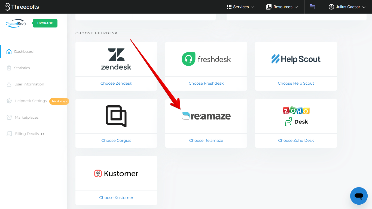
Task: Open Julius Caesar account menu
Action: 347,7
